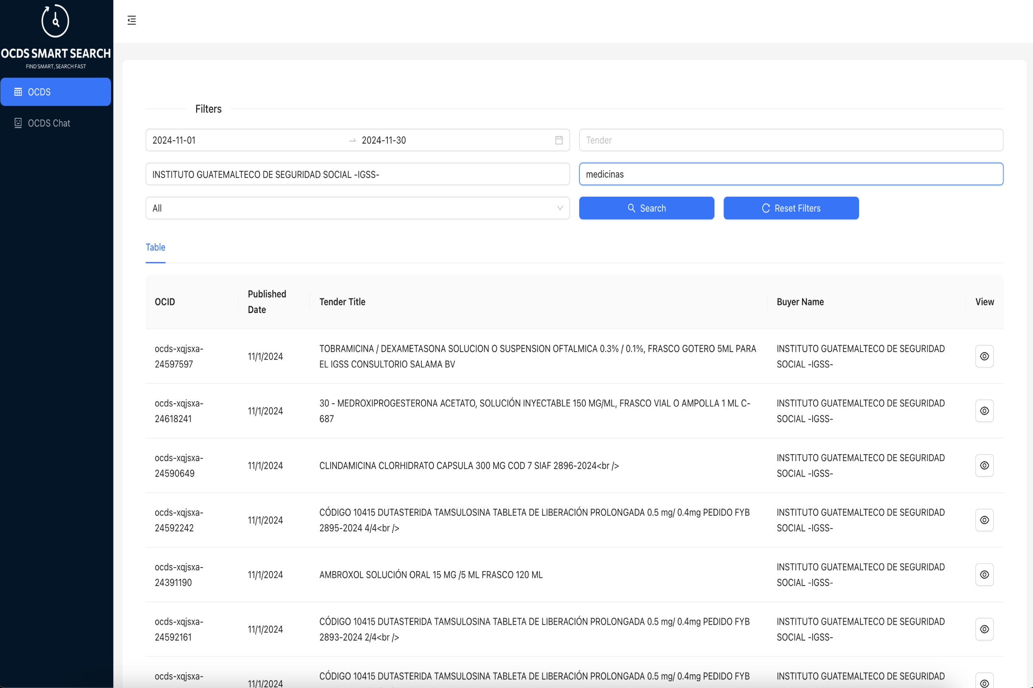Click the dropdown chevron arrow beside All
The image size is (1033, 688).
[x=560, y=208]
